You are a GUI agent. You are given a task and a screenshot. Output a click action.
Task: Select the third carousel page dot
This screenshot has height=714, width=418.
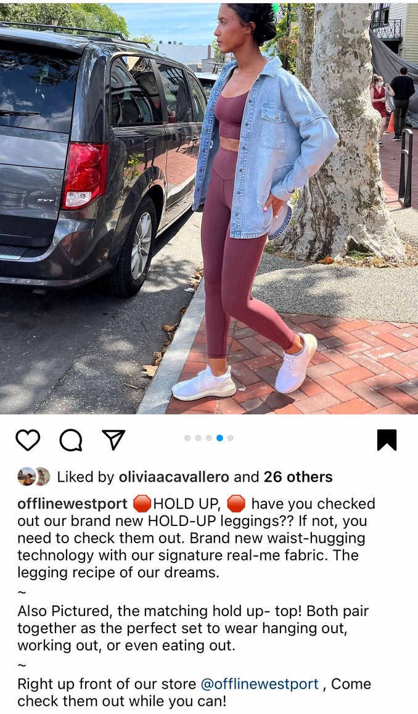pyautogui.click(x=208, y=438)
